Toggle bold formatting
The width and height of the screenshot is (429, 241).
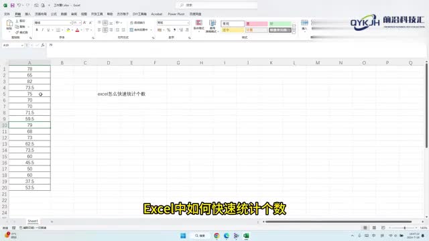[x=37, y=29]
